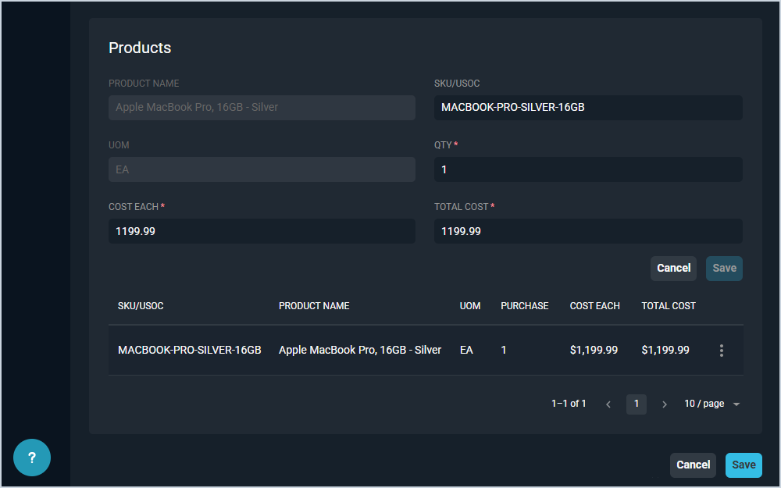Click the disabled UOM field
The width and height of the screenshot is (781, 488).
(262, 169)
